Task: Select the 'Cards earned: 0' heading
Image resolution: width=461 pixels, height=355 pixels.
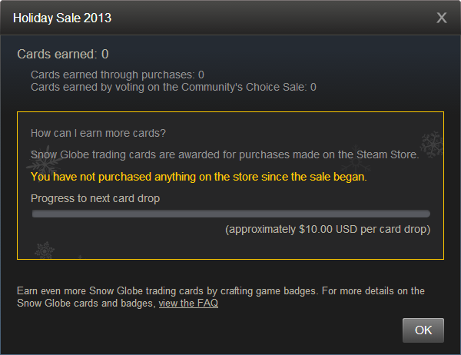Action: 63,54
